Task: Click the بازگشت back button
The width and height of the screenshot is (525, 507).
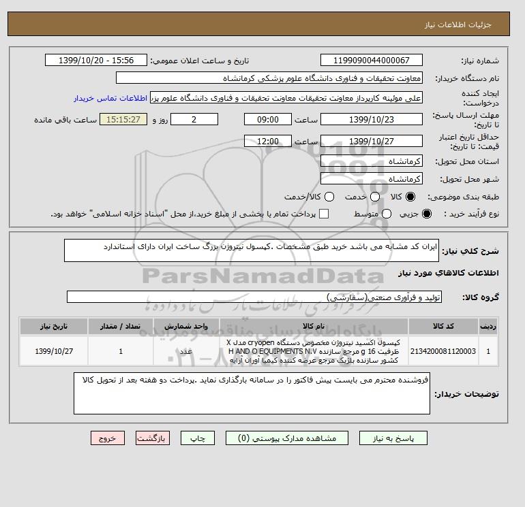Action: click(x=153, y=438)
